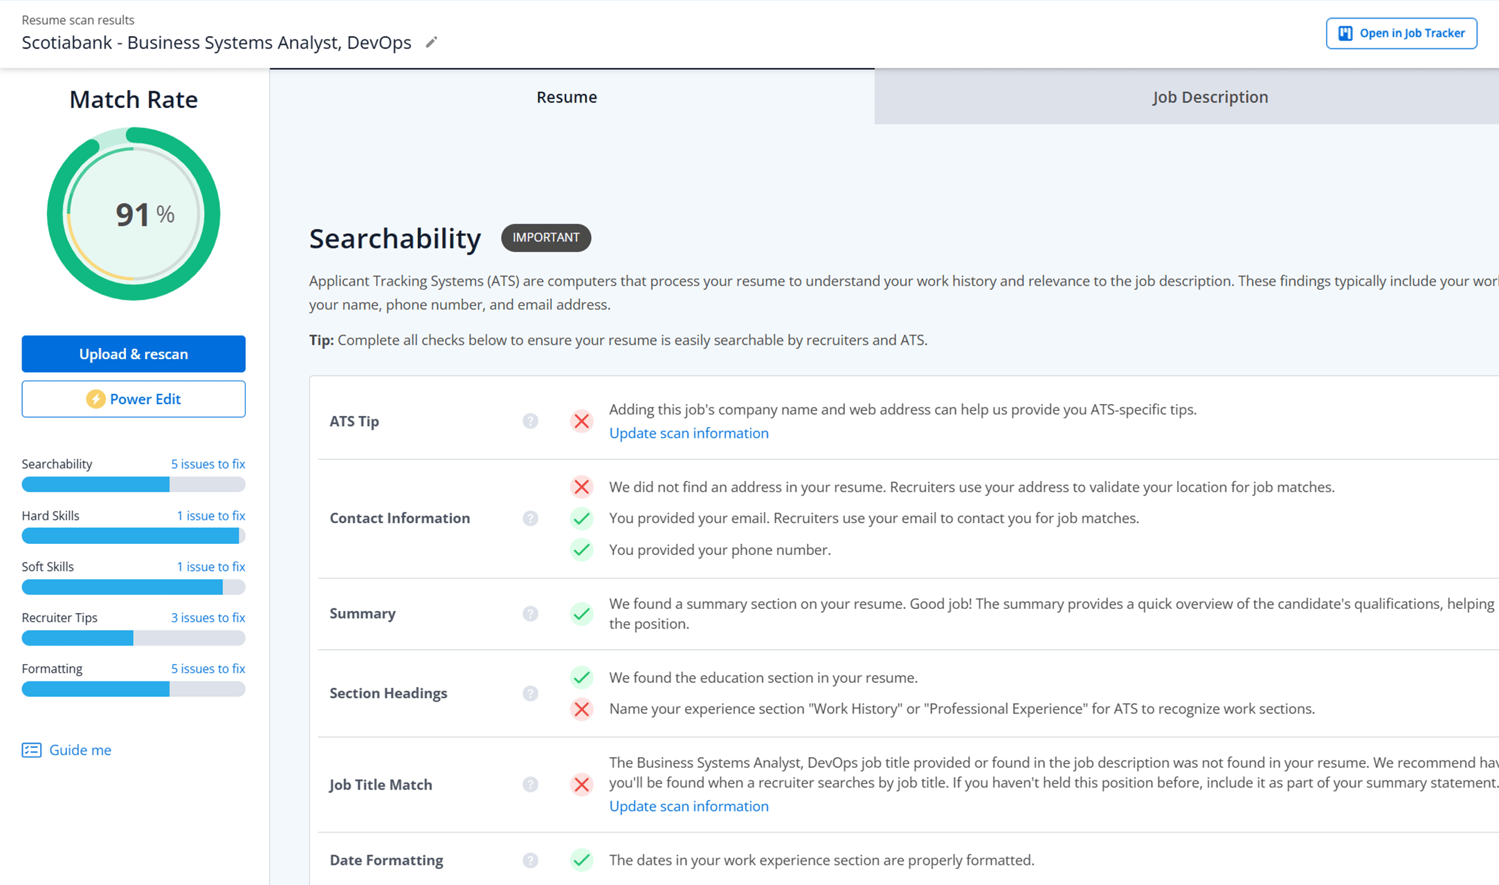Click the Recruiter Tips progress bar
The image size is (1499, 885).
[134, 638]
